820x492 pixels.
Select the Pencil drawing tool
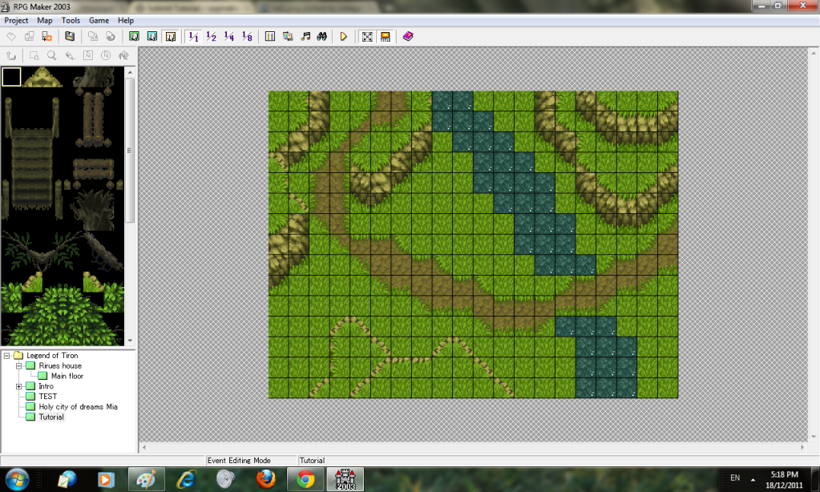tap(70, 55)
